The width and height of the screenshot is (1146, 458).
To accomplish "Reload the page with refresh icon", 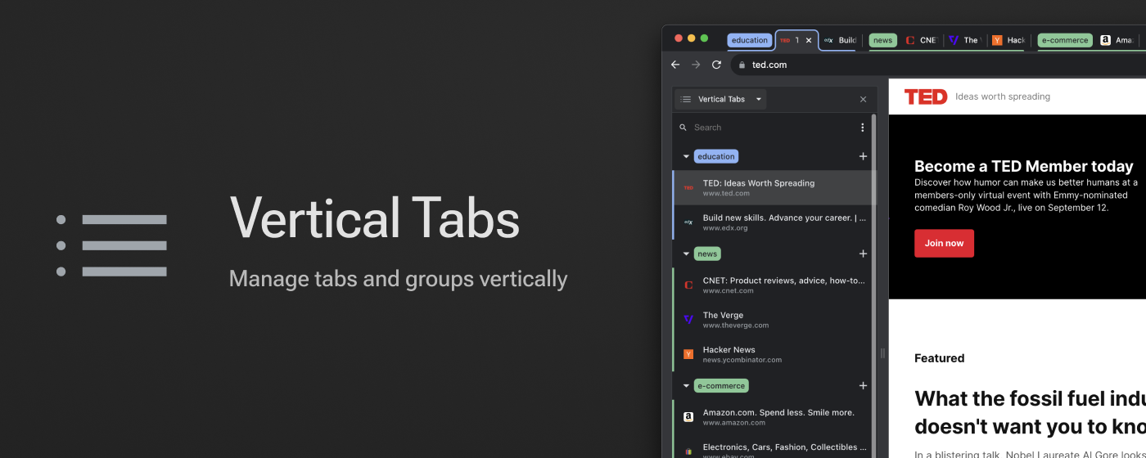I will (716, 65).
